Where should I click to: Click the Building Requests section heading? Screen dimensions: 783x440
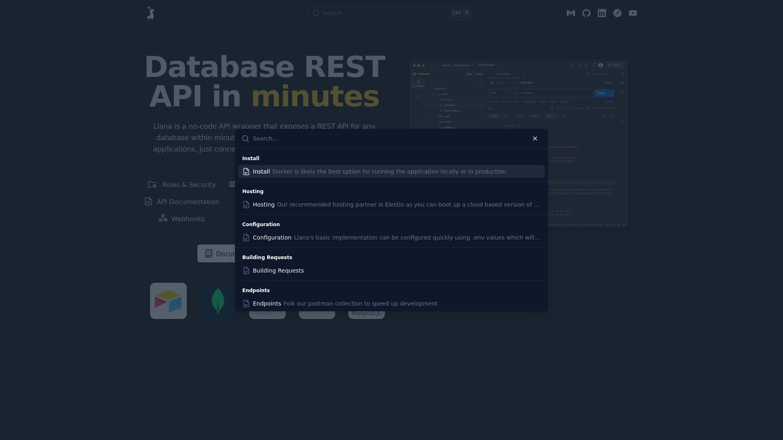click(x=267, y=257)
